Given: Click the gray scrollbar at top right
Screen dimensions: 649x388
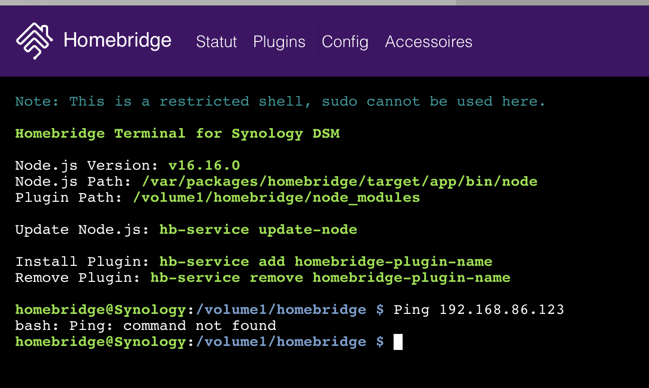Looking at the screenshot, I should pos(551,3).
